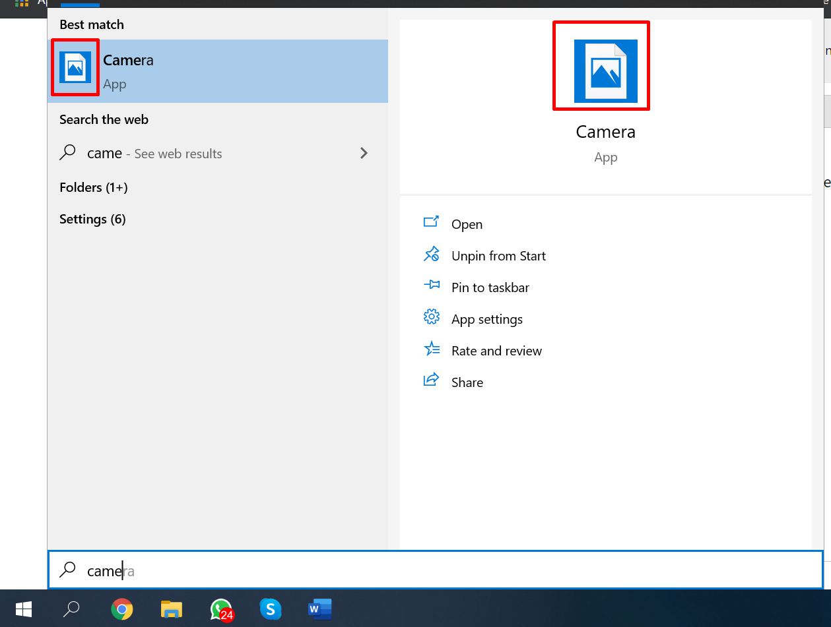
Task: Click the large Camera icon in preview pane
Action: tap(605, 71)
